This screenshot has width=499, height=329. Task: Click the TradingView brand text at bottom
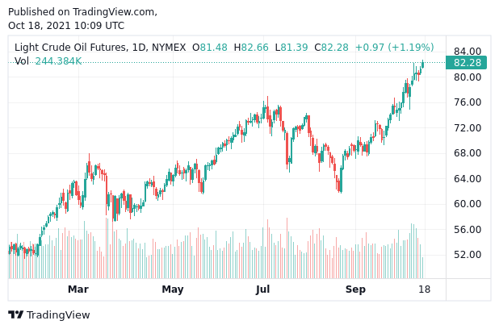pos(58,315)
